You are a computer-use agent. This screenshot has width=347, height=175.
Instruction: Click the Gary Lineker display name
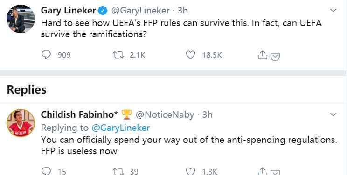tap(69, 10)
